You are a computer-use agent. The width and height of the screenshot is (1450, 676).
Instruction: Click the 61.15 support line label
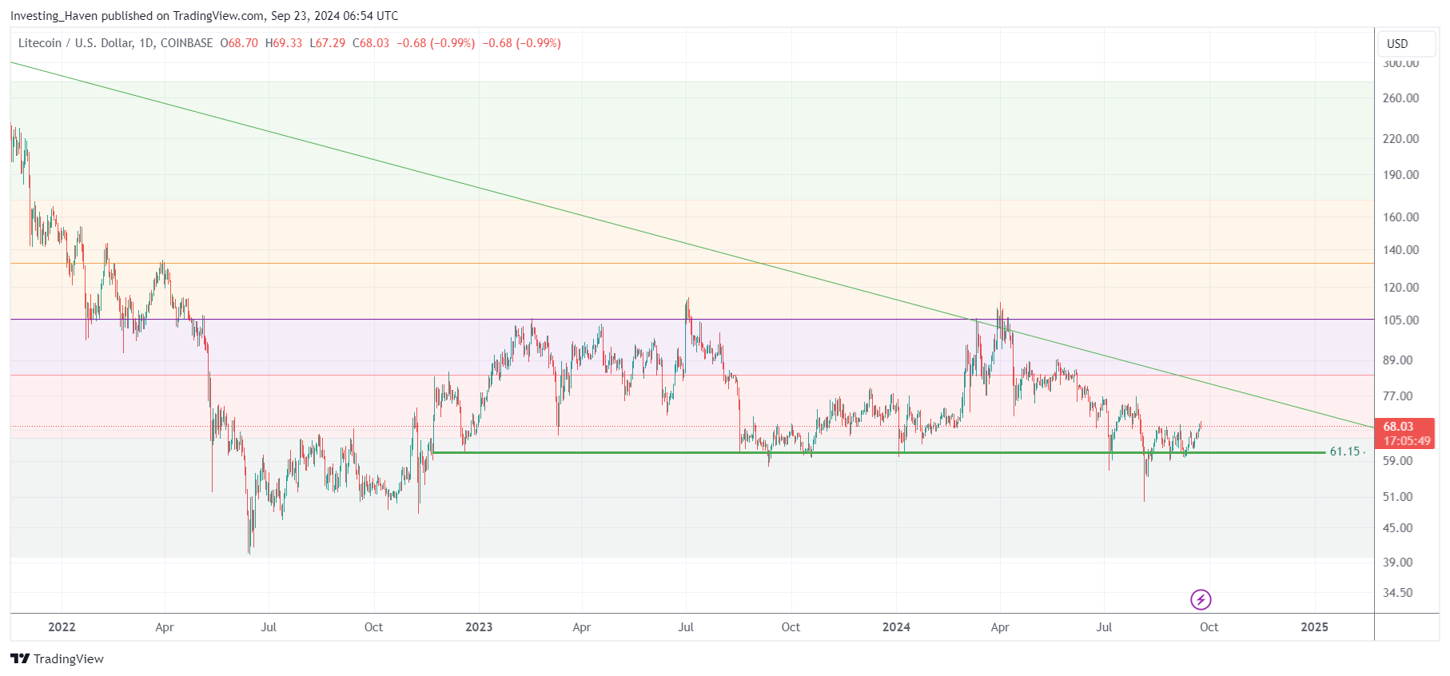pos(1344,451)
